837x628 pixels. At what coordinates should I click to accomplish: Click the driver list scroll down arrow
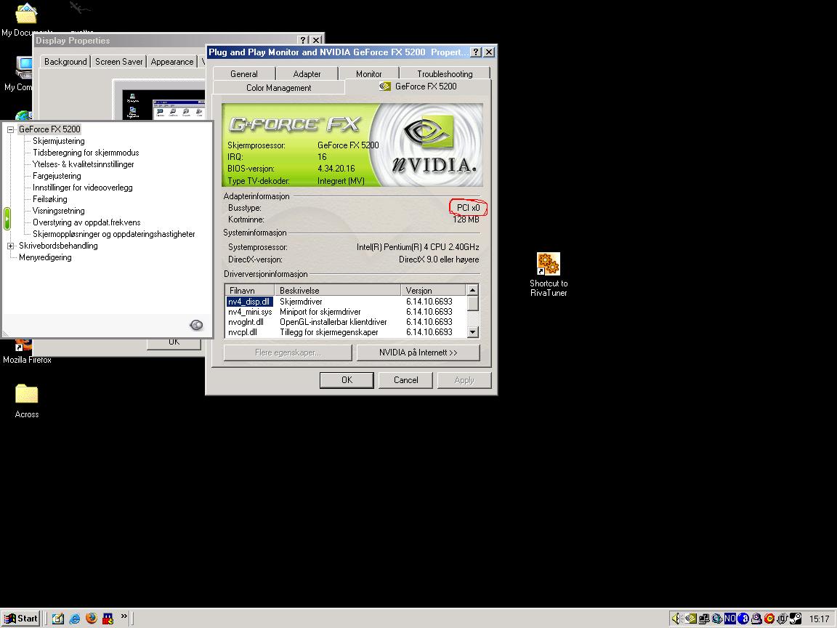[x=472, y=332]
